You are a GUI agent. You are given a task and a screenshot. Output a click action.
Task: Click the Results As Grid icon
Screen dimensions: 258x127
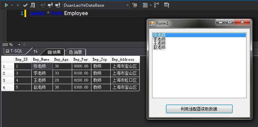point(145,5)
